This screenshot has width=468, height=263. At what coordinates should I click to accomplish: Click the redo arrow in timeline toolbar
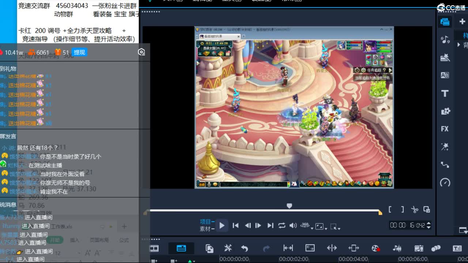click(266, 248)
